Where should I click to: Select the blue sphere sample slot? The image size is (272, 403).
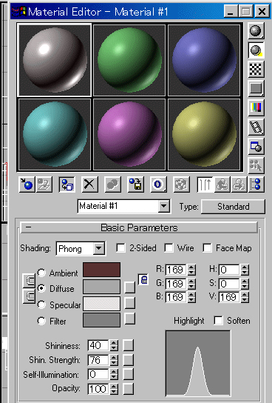pos(204,60)
